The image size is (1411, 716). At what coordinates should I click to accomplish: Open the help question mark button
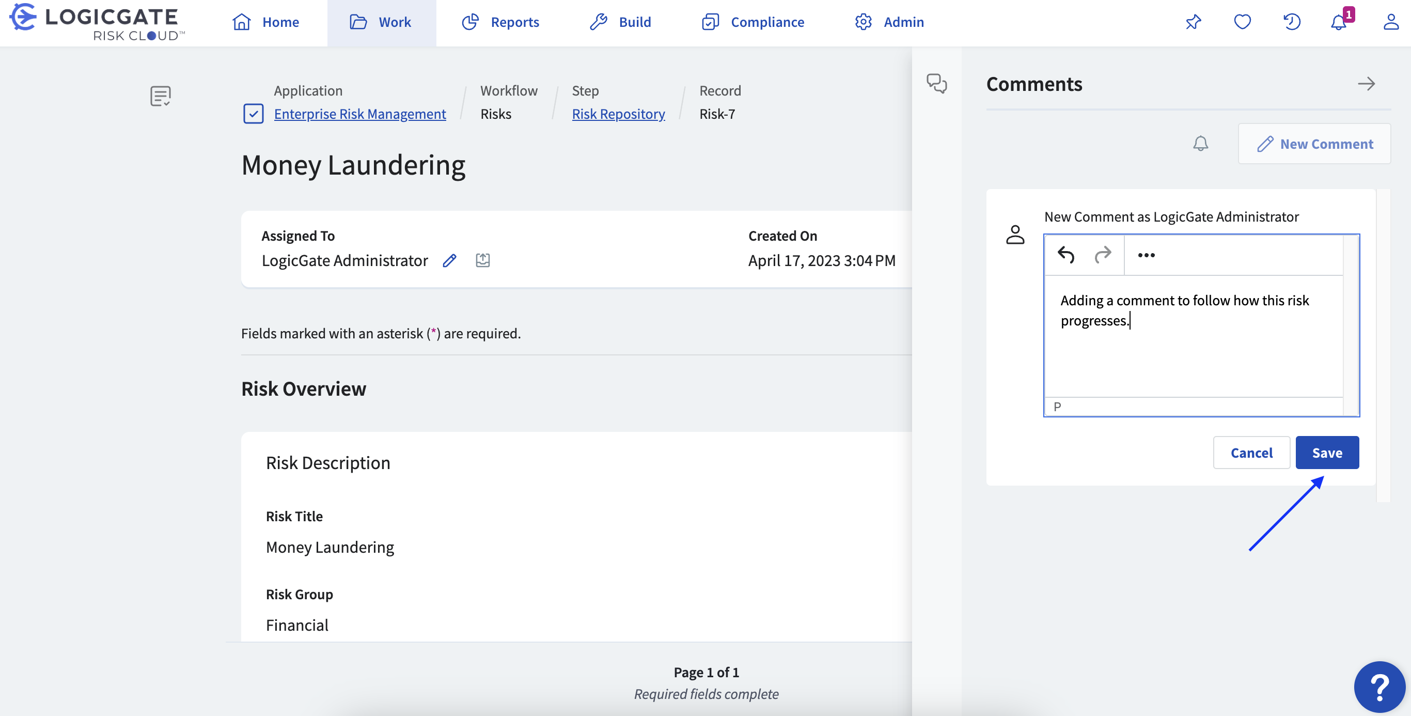[x=1379, y=687]
